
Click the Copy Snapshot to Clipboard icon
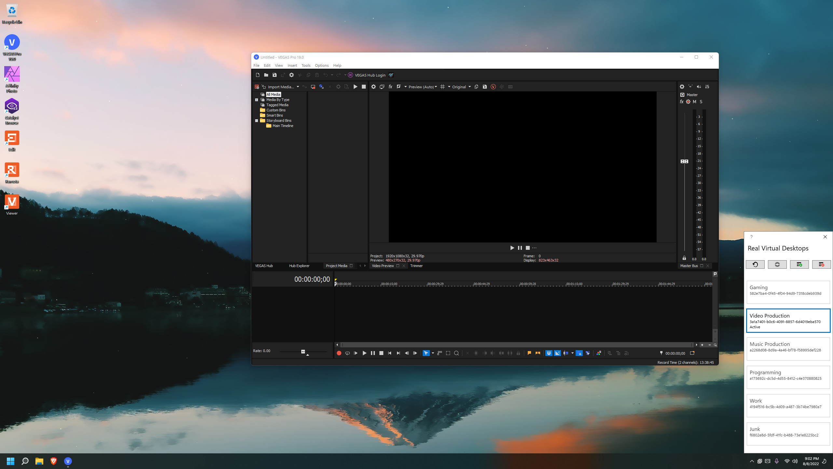coord(476,87)
